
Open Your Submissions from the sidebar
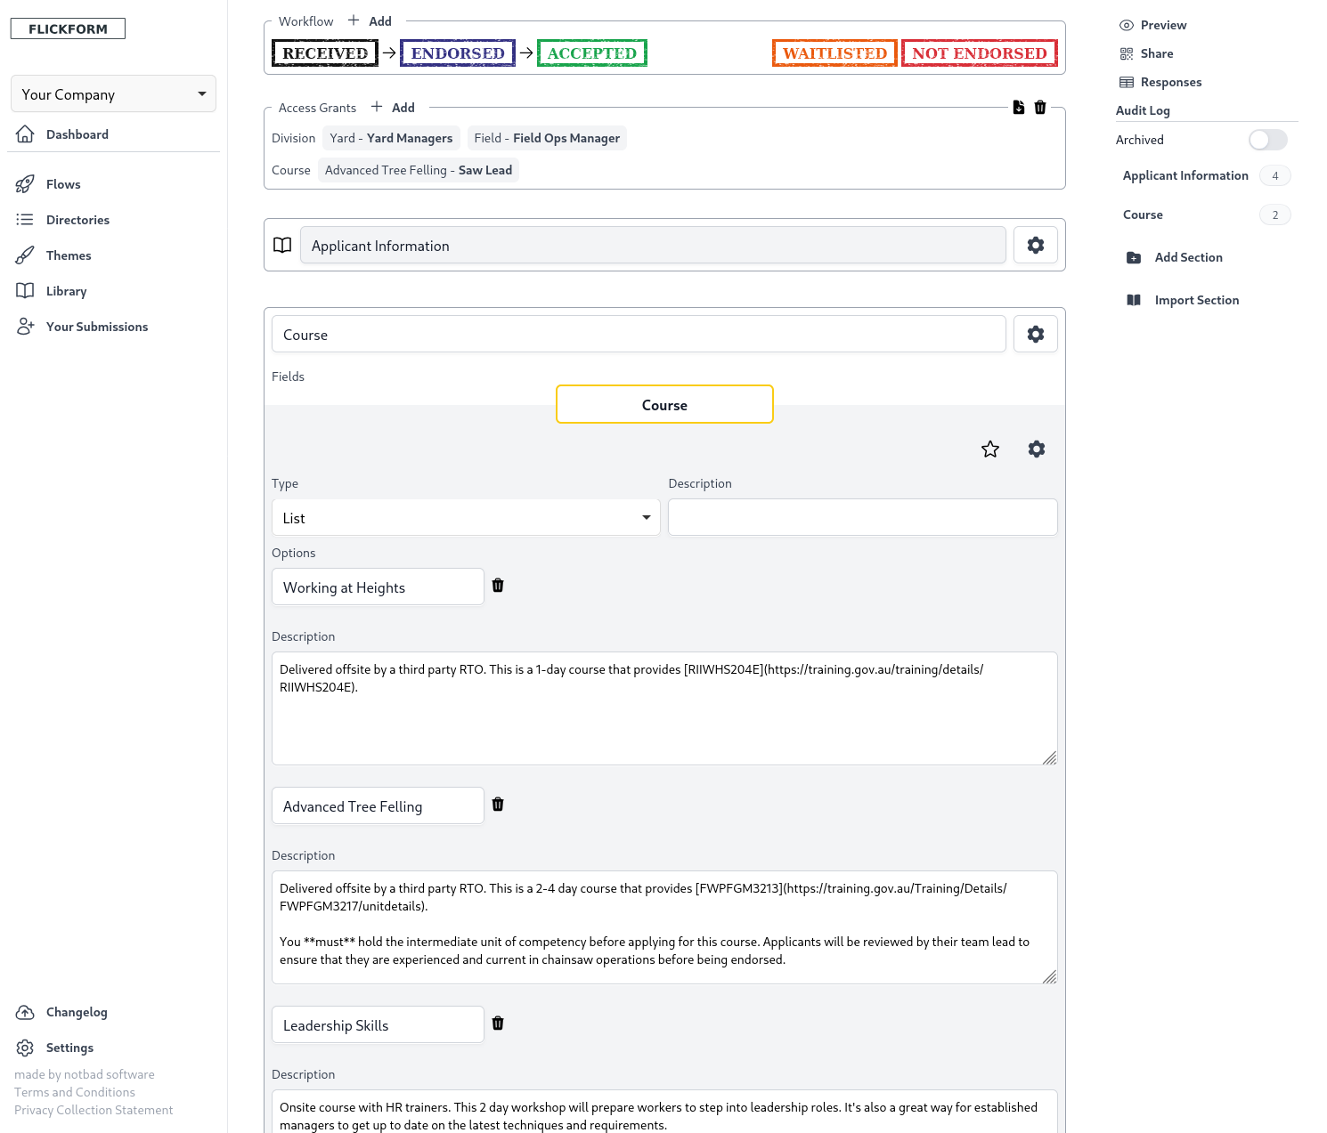[96, 327]
